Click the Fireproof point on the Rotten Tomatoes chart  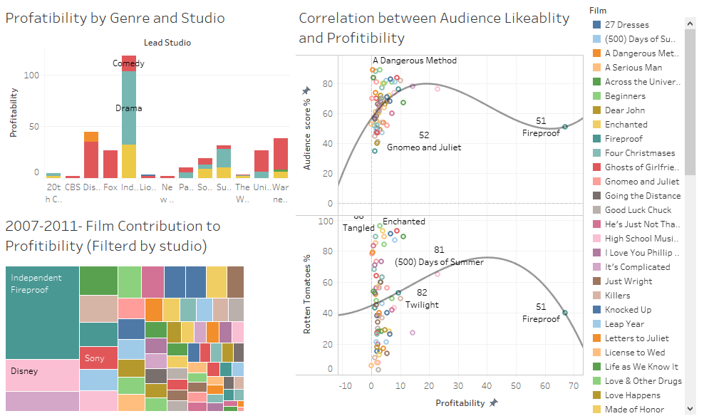coord(565,313)
